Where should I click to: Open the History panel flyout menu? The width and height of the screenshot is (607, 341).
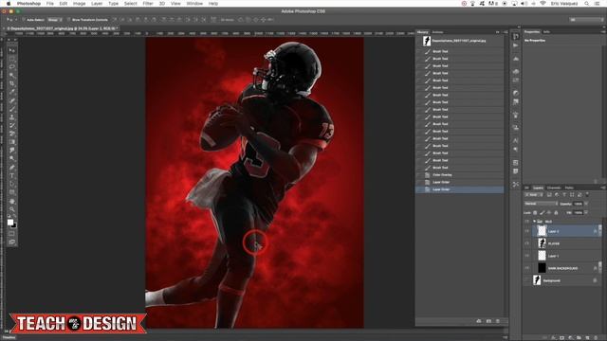506,32
